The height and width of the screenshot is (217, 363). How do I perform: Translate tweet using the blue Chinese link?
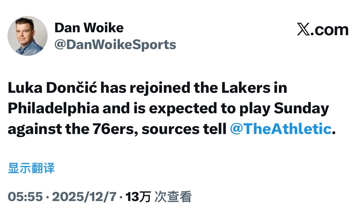tap(31, 168)
